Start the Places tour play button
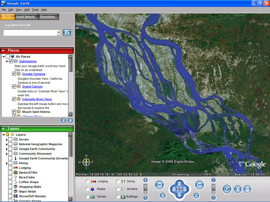 [x=64, y=120]
